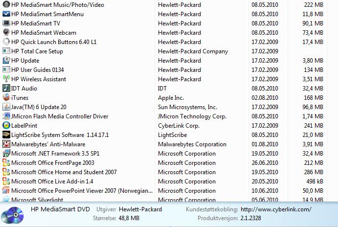Select the HP MediaSmart SmartMenu entry
Screen dimensions: 338x227
[47, 14]
